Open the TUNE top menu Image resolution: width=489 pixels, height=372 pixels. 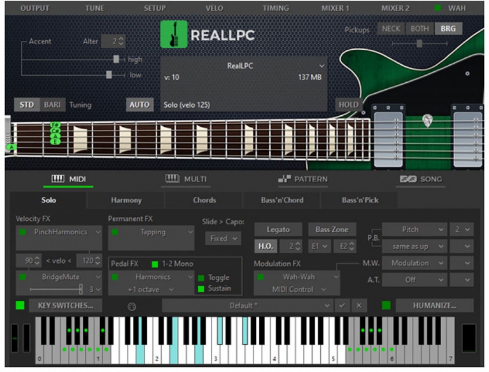click(x=95, y=8)
